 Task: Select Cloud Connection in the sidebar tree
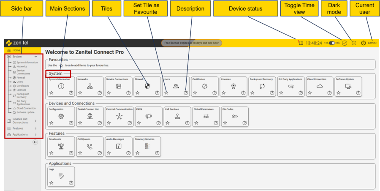pyautogui.click(x=24, y=109)
